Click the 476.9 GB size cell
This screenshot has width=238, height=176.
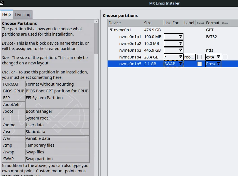(x=152, y=30)
